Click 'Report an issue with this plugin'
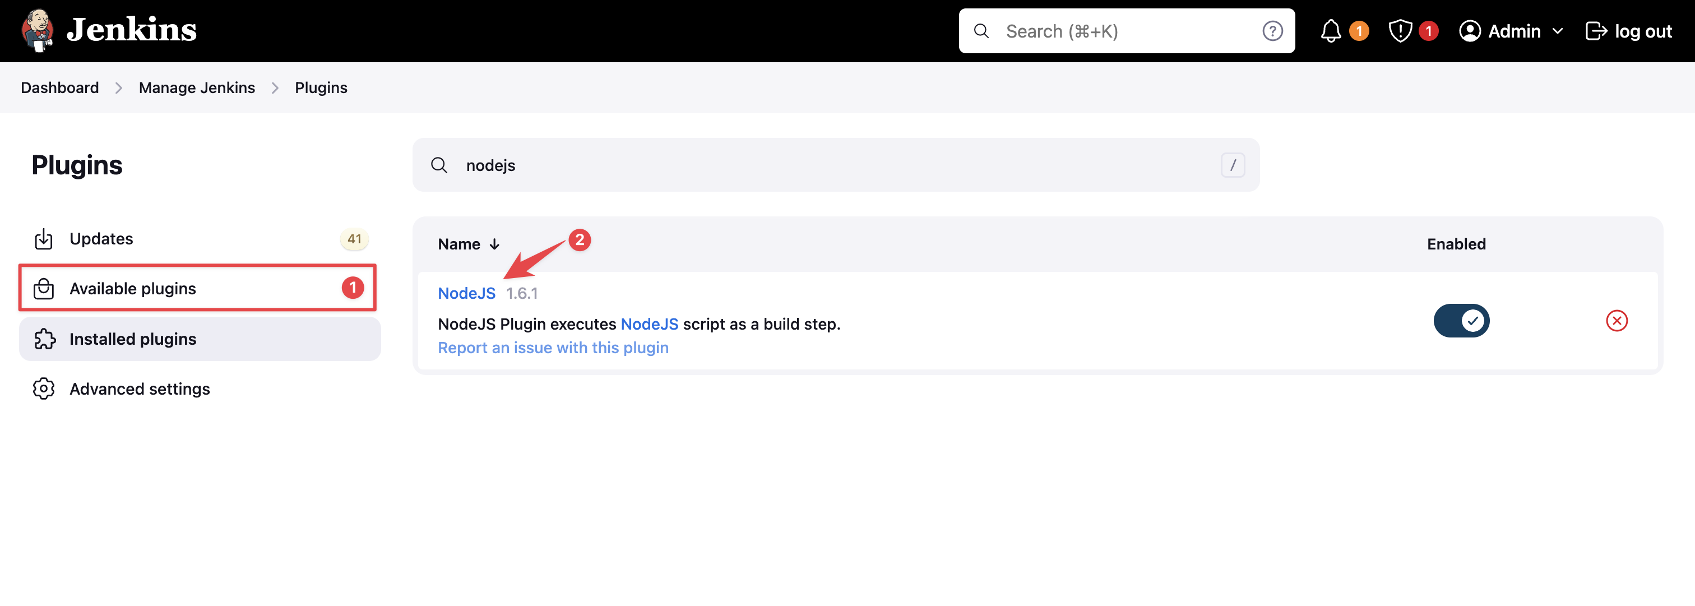The image size is (1695, 606). pyautogui.click(x=553, y=348)
